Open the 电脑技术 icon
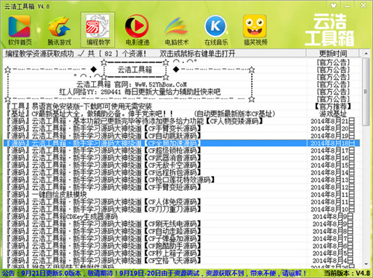The image size is (373, 278). (177, 30)
